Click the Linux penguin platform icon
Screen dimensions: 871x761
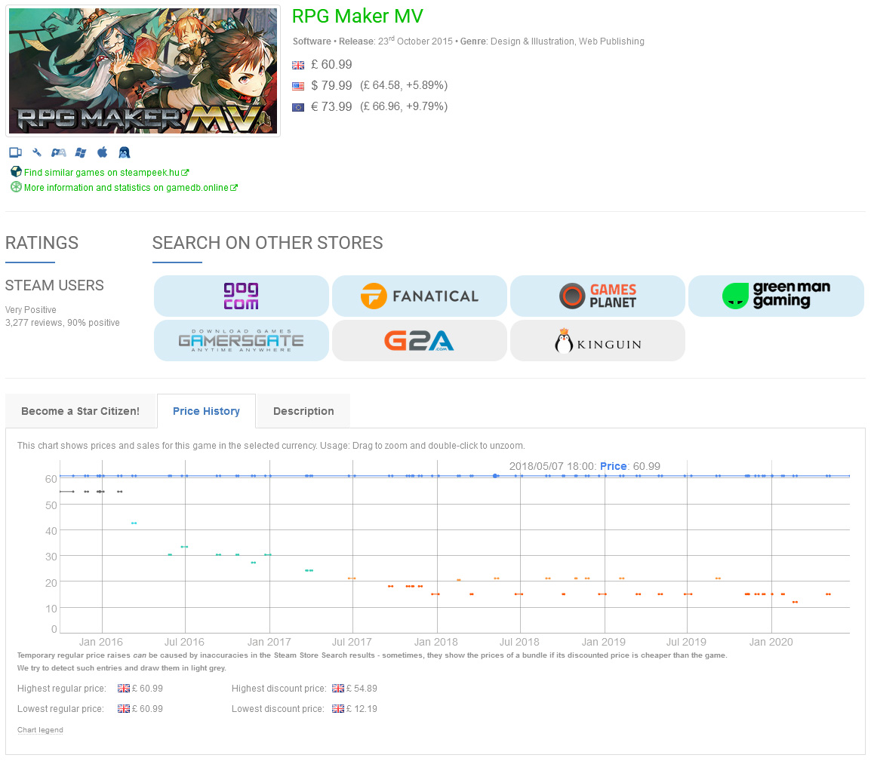click(124, 152)
